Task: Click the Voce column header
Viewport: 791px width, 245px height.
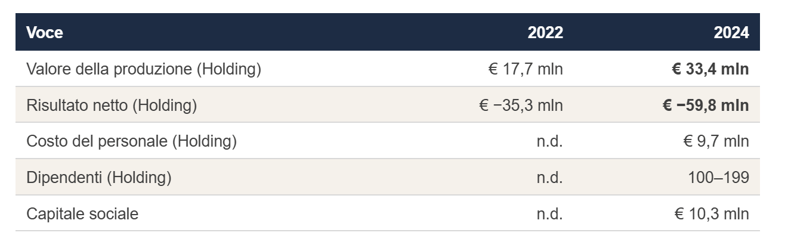Action: [45, 33]
